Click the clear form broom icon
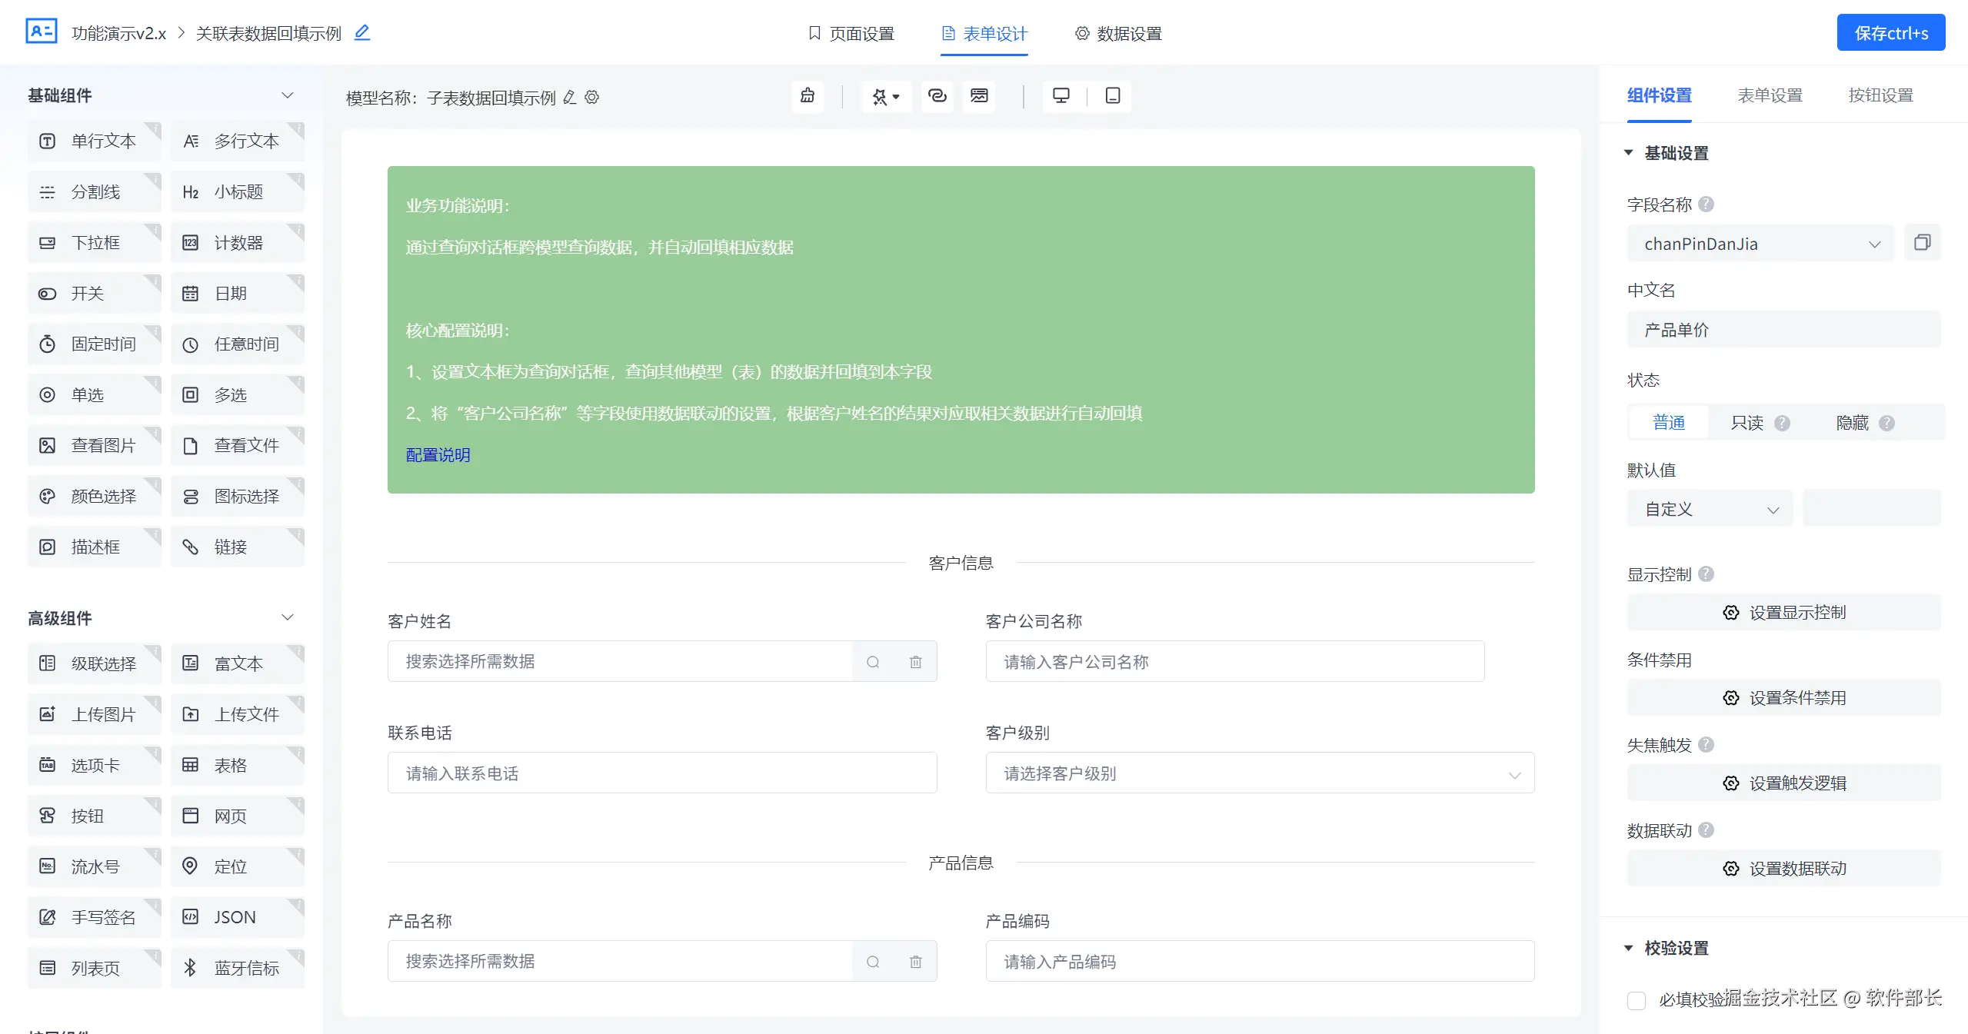The width and height of the screenshot is (1968, 1034). (x=807, y=96)
